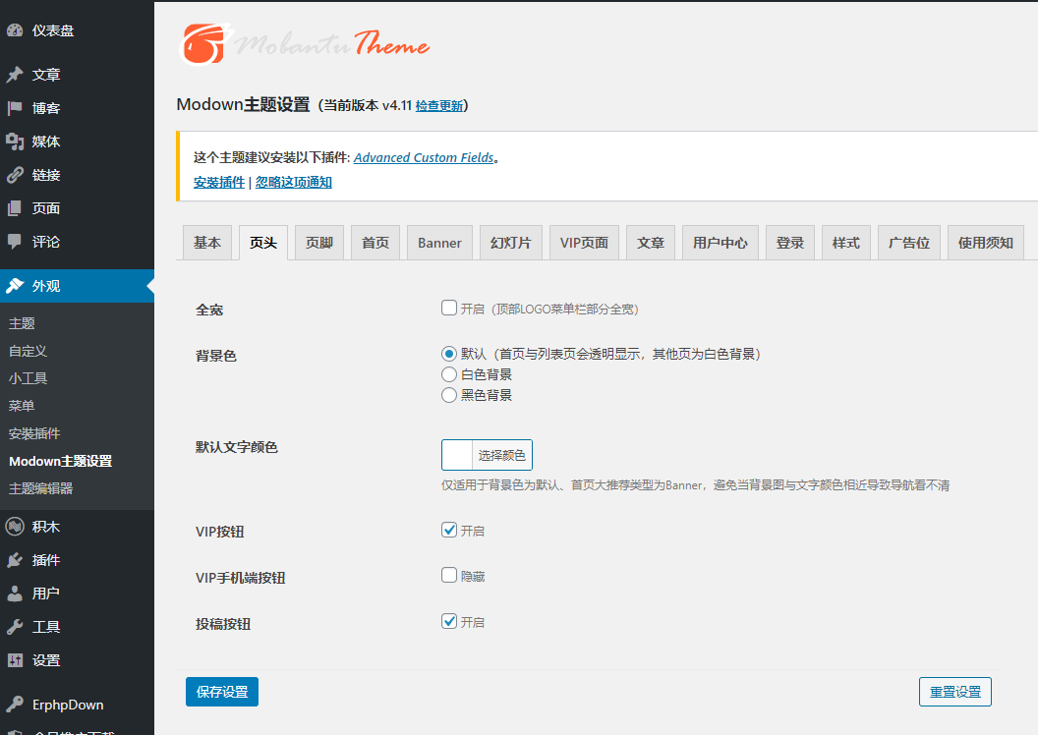1038x735 pixels.
Task: Open the 幻灯片 tab
Action: (x=510, y=243)
